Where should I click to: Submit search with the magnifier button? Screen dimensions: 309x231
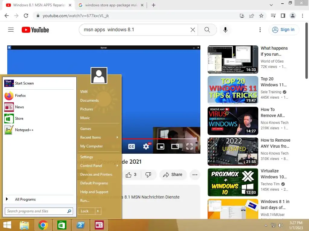point(207,30)
